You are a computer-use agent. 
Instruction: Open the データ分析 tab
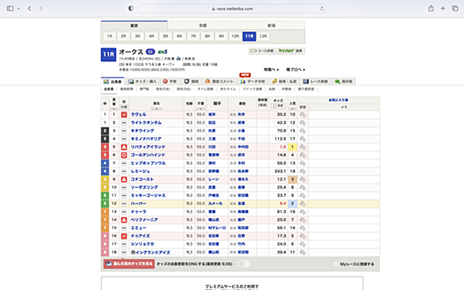[x=253, y=82]
